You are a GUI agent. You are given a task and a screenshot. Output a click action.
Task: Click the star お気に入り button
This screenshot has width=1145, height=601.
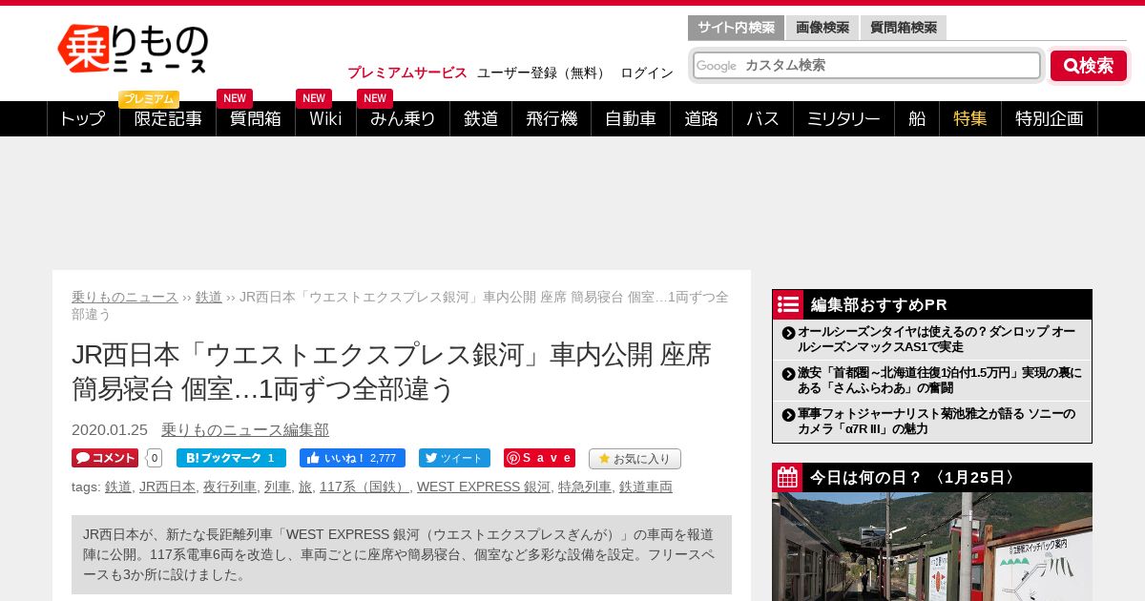pyautogui.click(x=635, y=459)
